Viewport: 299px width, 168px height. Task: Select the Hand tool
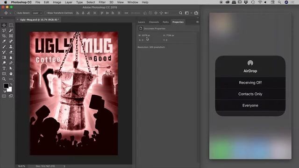coord(11,74)
